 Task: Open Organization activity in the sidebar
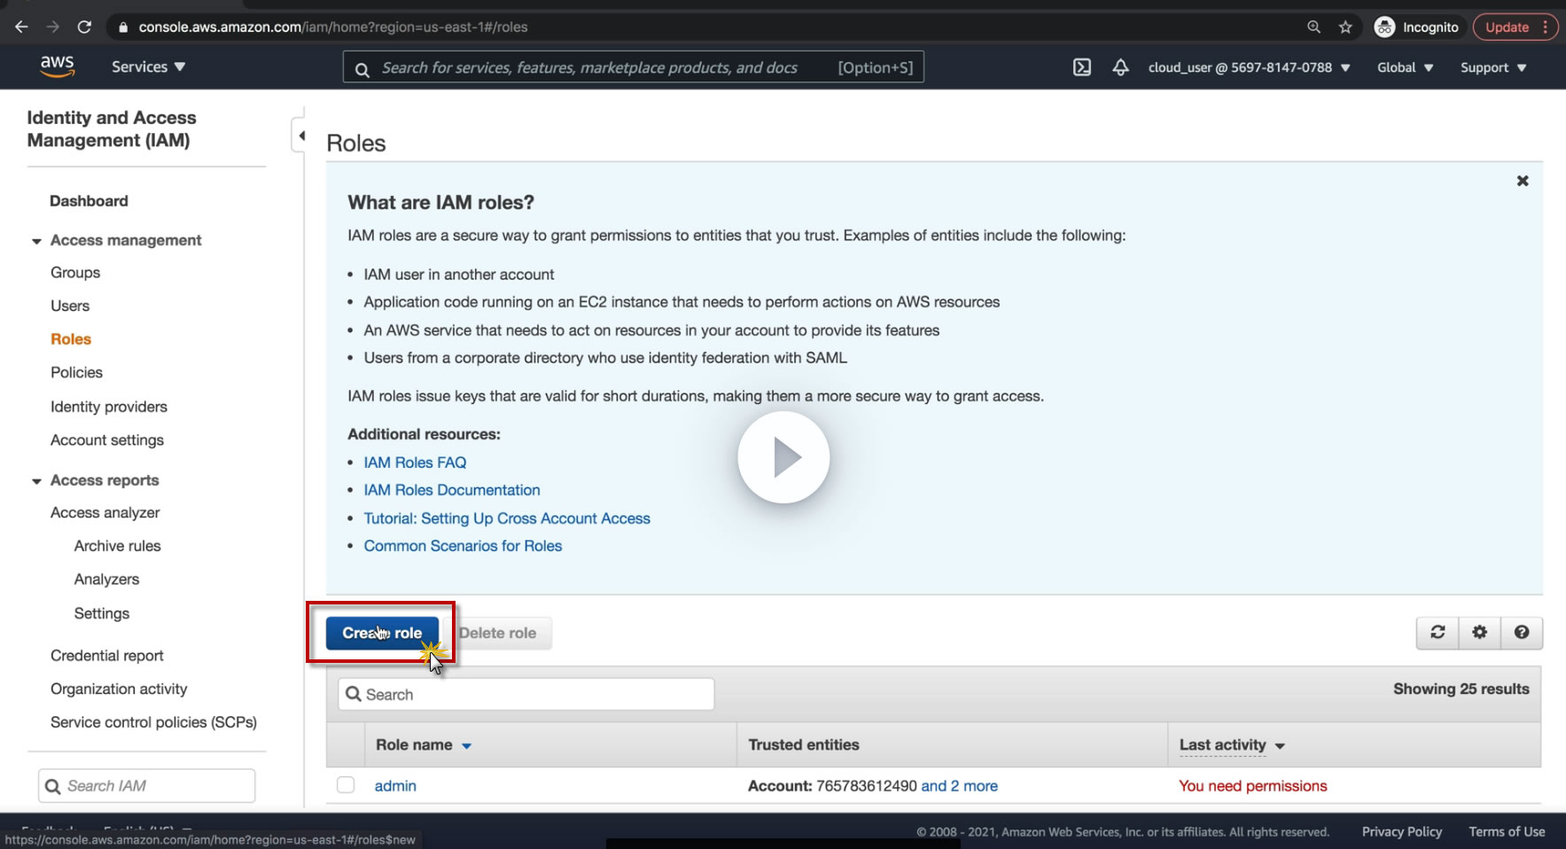pyautogui.click(x=119, y=689)
